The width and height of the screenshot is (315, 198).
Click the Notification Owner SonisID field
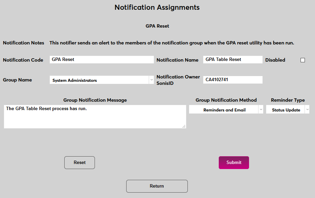click(x=233, y=80)
